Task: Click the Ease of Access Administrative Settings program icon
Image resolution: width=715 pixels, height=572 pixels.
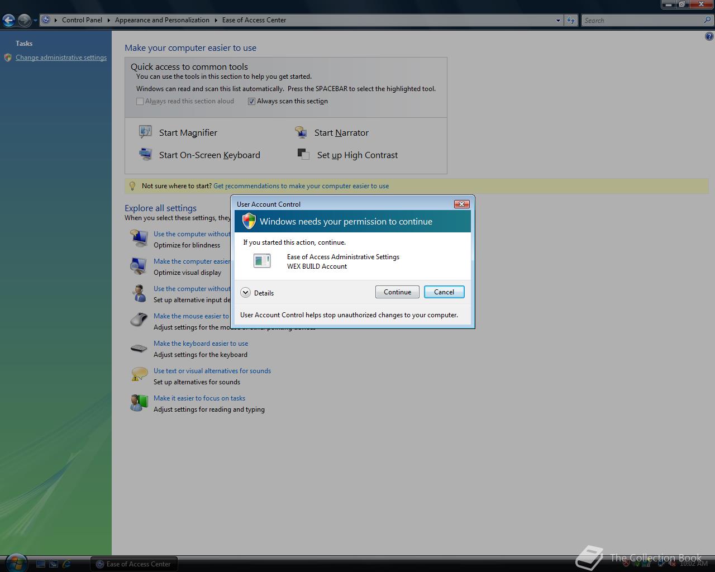Action: pyautogui.click(x=262, y=260)
